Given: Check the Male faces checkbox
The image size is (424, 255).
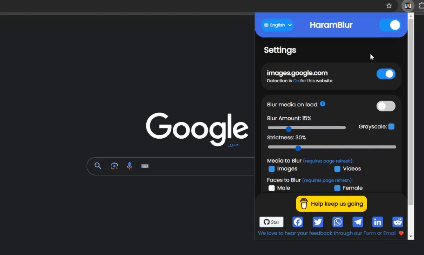Looking at the screenshot, I should 272,188.
